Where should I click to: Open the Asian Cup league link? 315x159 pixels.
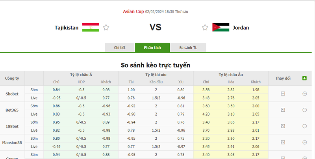tap(133, 11)
